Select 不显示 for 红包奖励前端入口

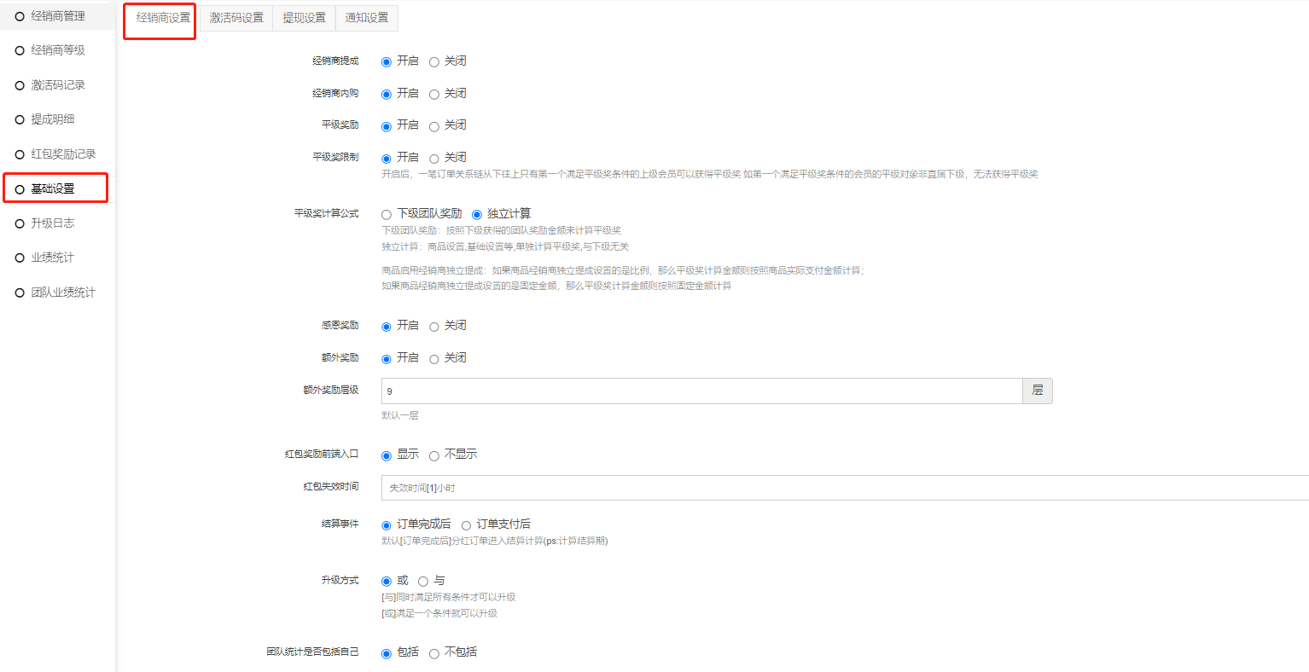[x=434, y=456]
